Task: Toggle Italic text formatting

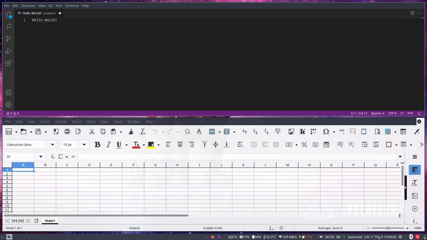Action: (108, 145)
